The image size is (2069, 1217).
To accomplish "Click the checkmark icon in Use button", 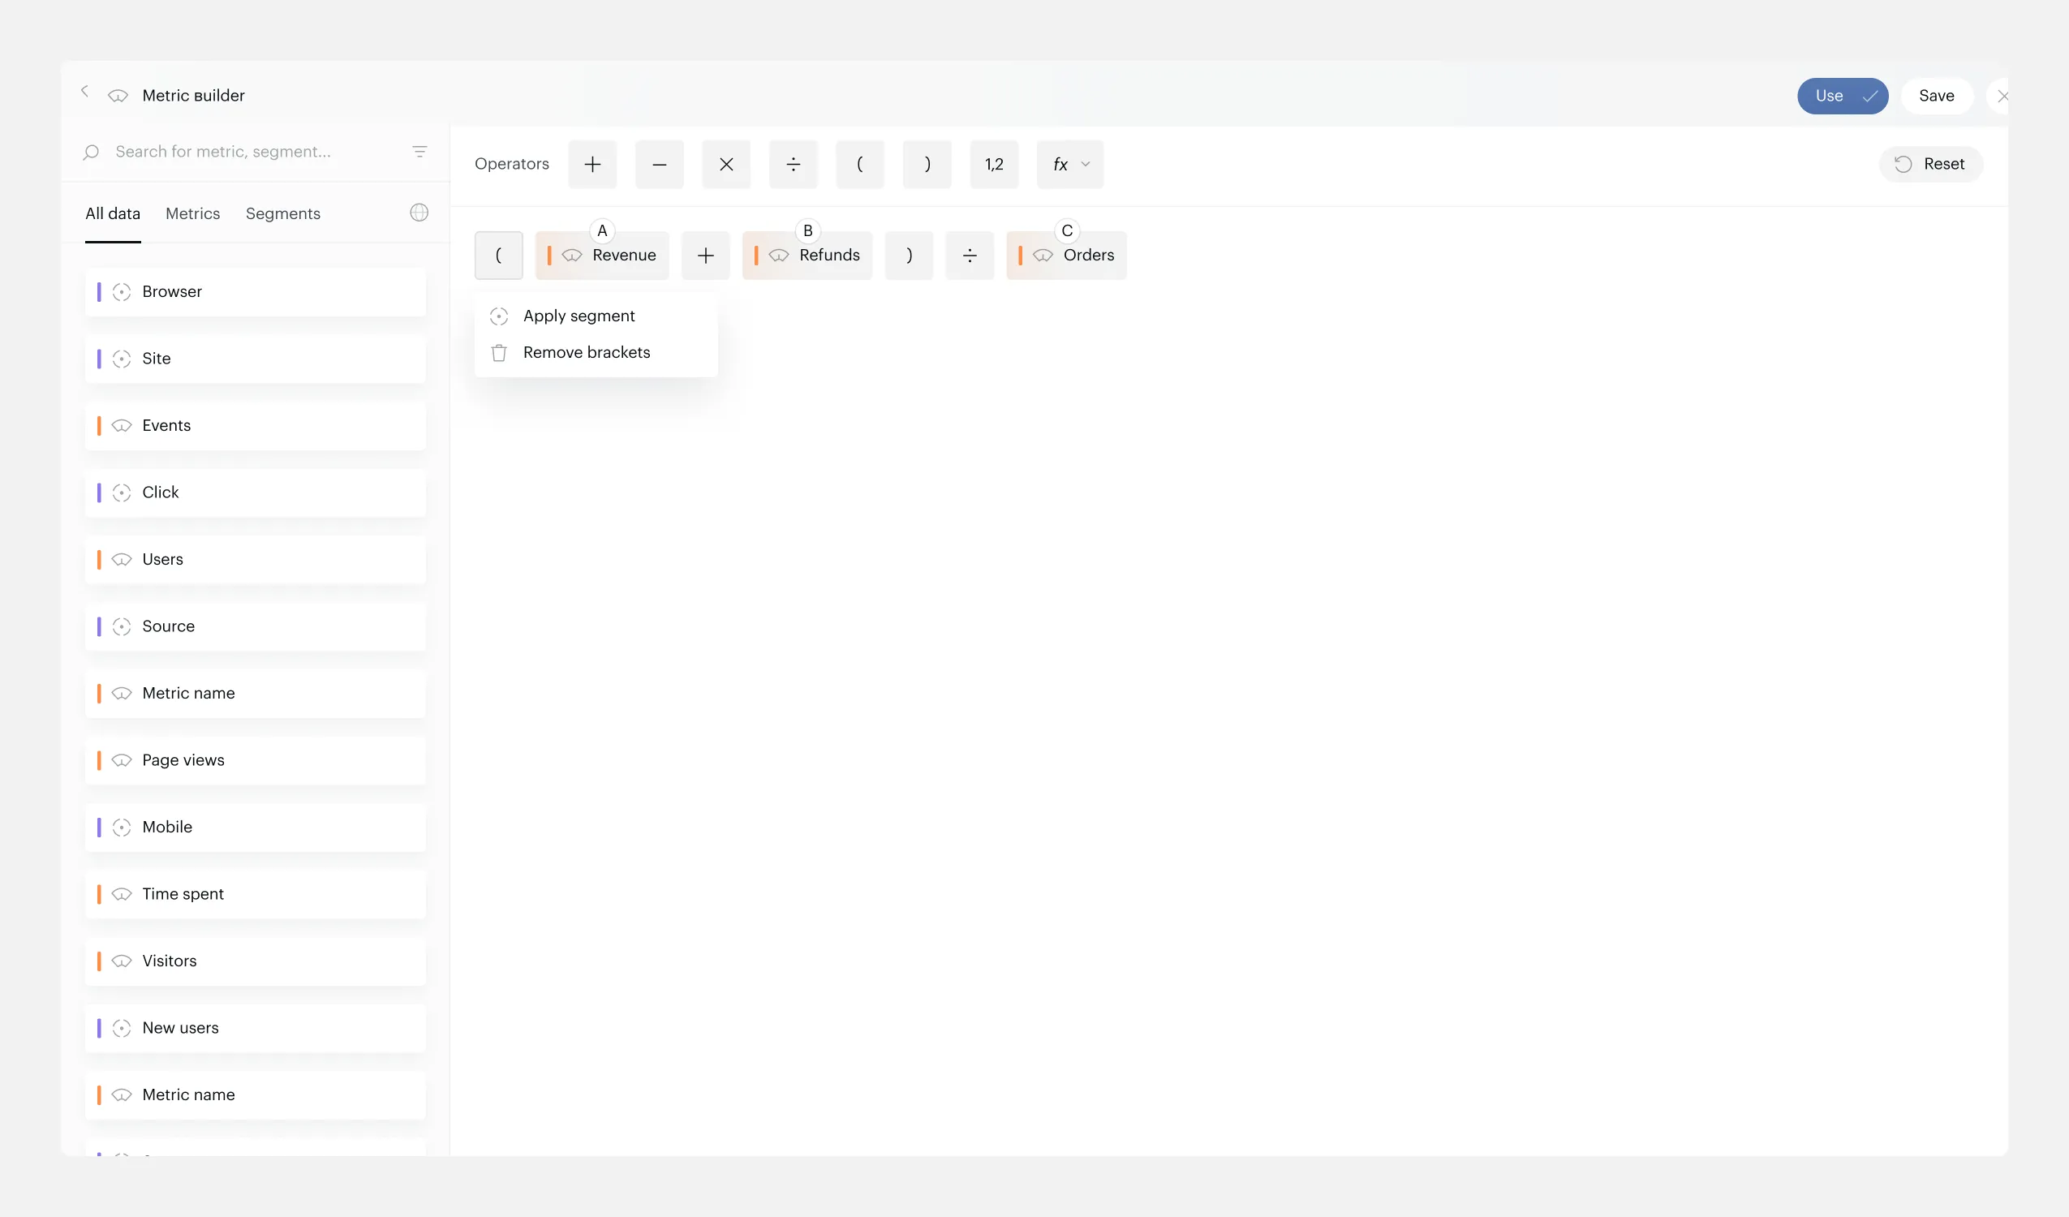I will (x=1870, y=97).
